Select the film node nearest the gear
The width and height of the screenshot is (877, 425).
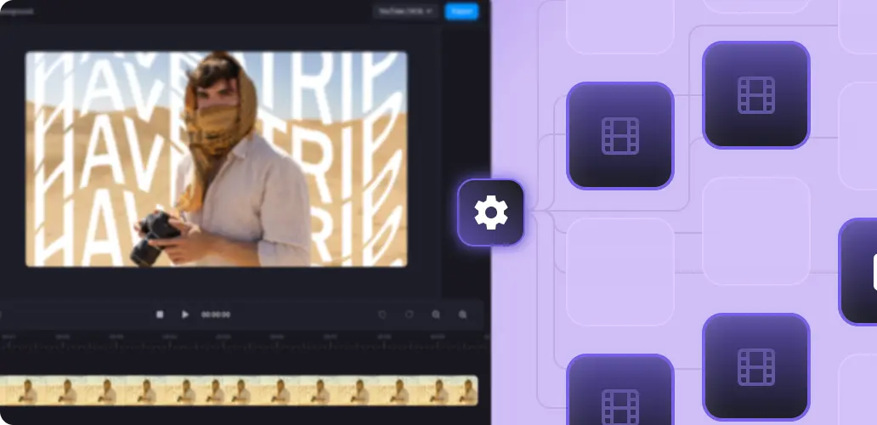click(620, 136)
